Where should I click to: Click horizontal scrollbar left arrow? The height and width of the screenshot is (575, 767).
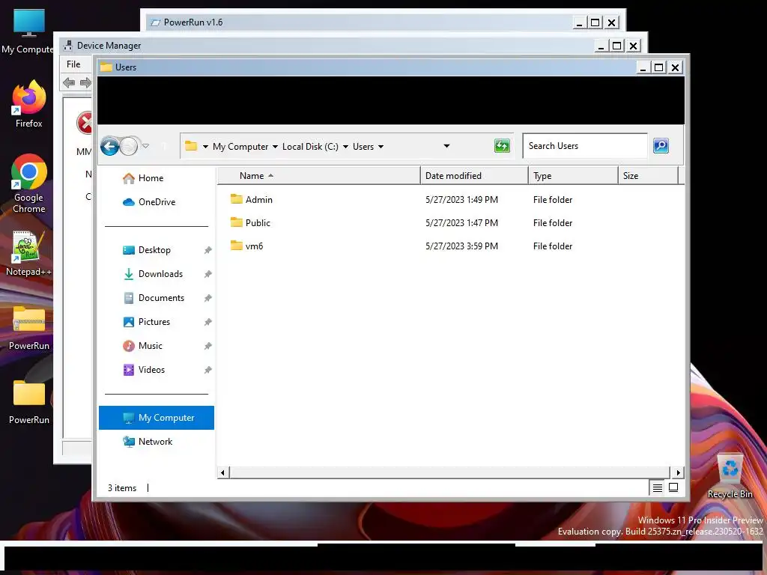pos(222,472)
